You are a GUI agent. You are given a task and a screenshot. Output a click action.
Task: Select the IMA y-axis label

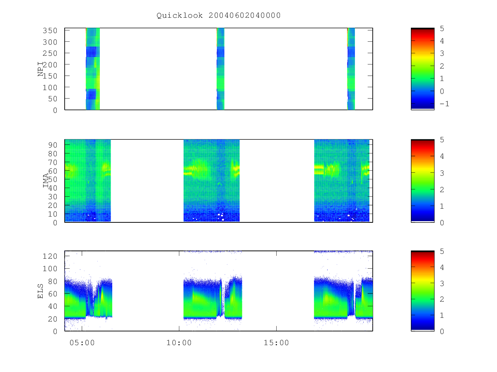point(46,181)
